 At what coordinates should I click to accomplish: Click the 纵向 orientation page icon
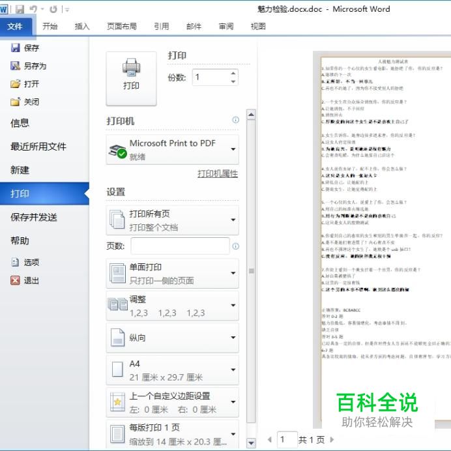pos(117,338)
